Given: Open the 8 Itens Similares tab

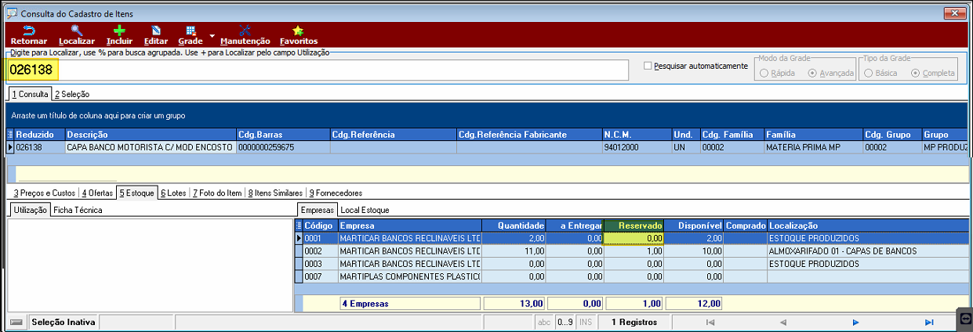Looking at the screenshot, I should pos(276,192).
